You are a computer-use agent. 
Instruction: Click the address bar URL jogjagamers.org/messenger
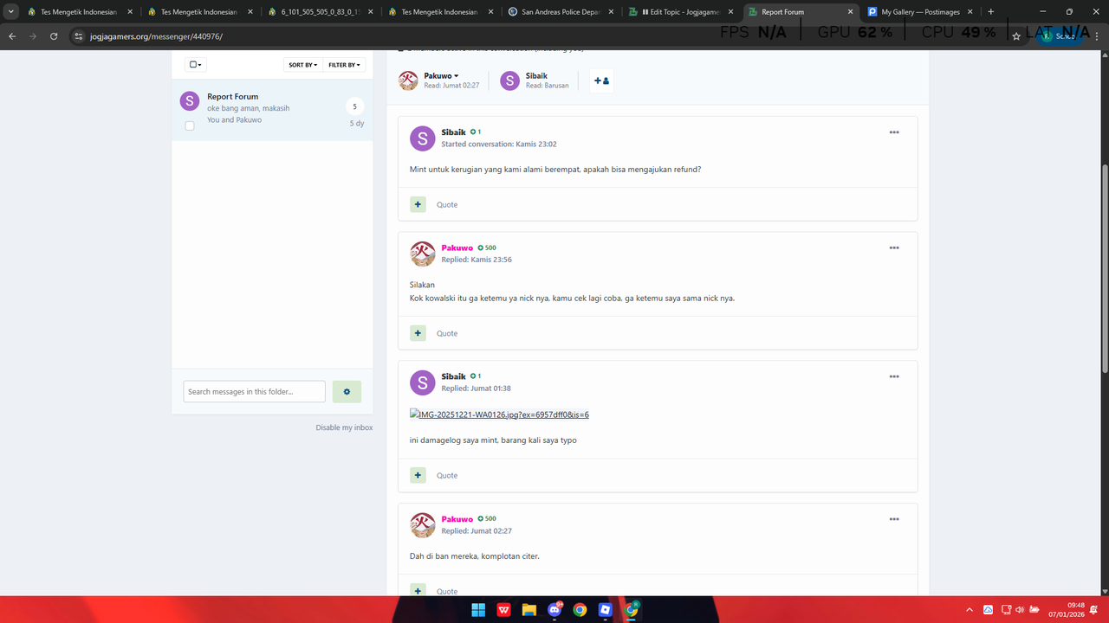[x=156, y=37]
